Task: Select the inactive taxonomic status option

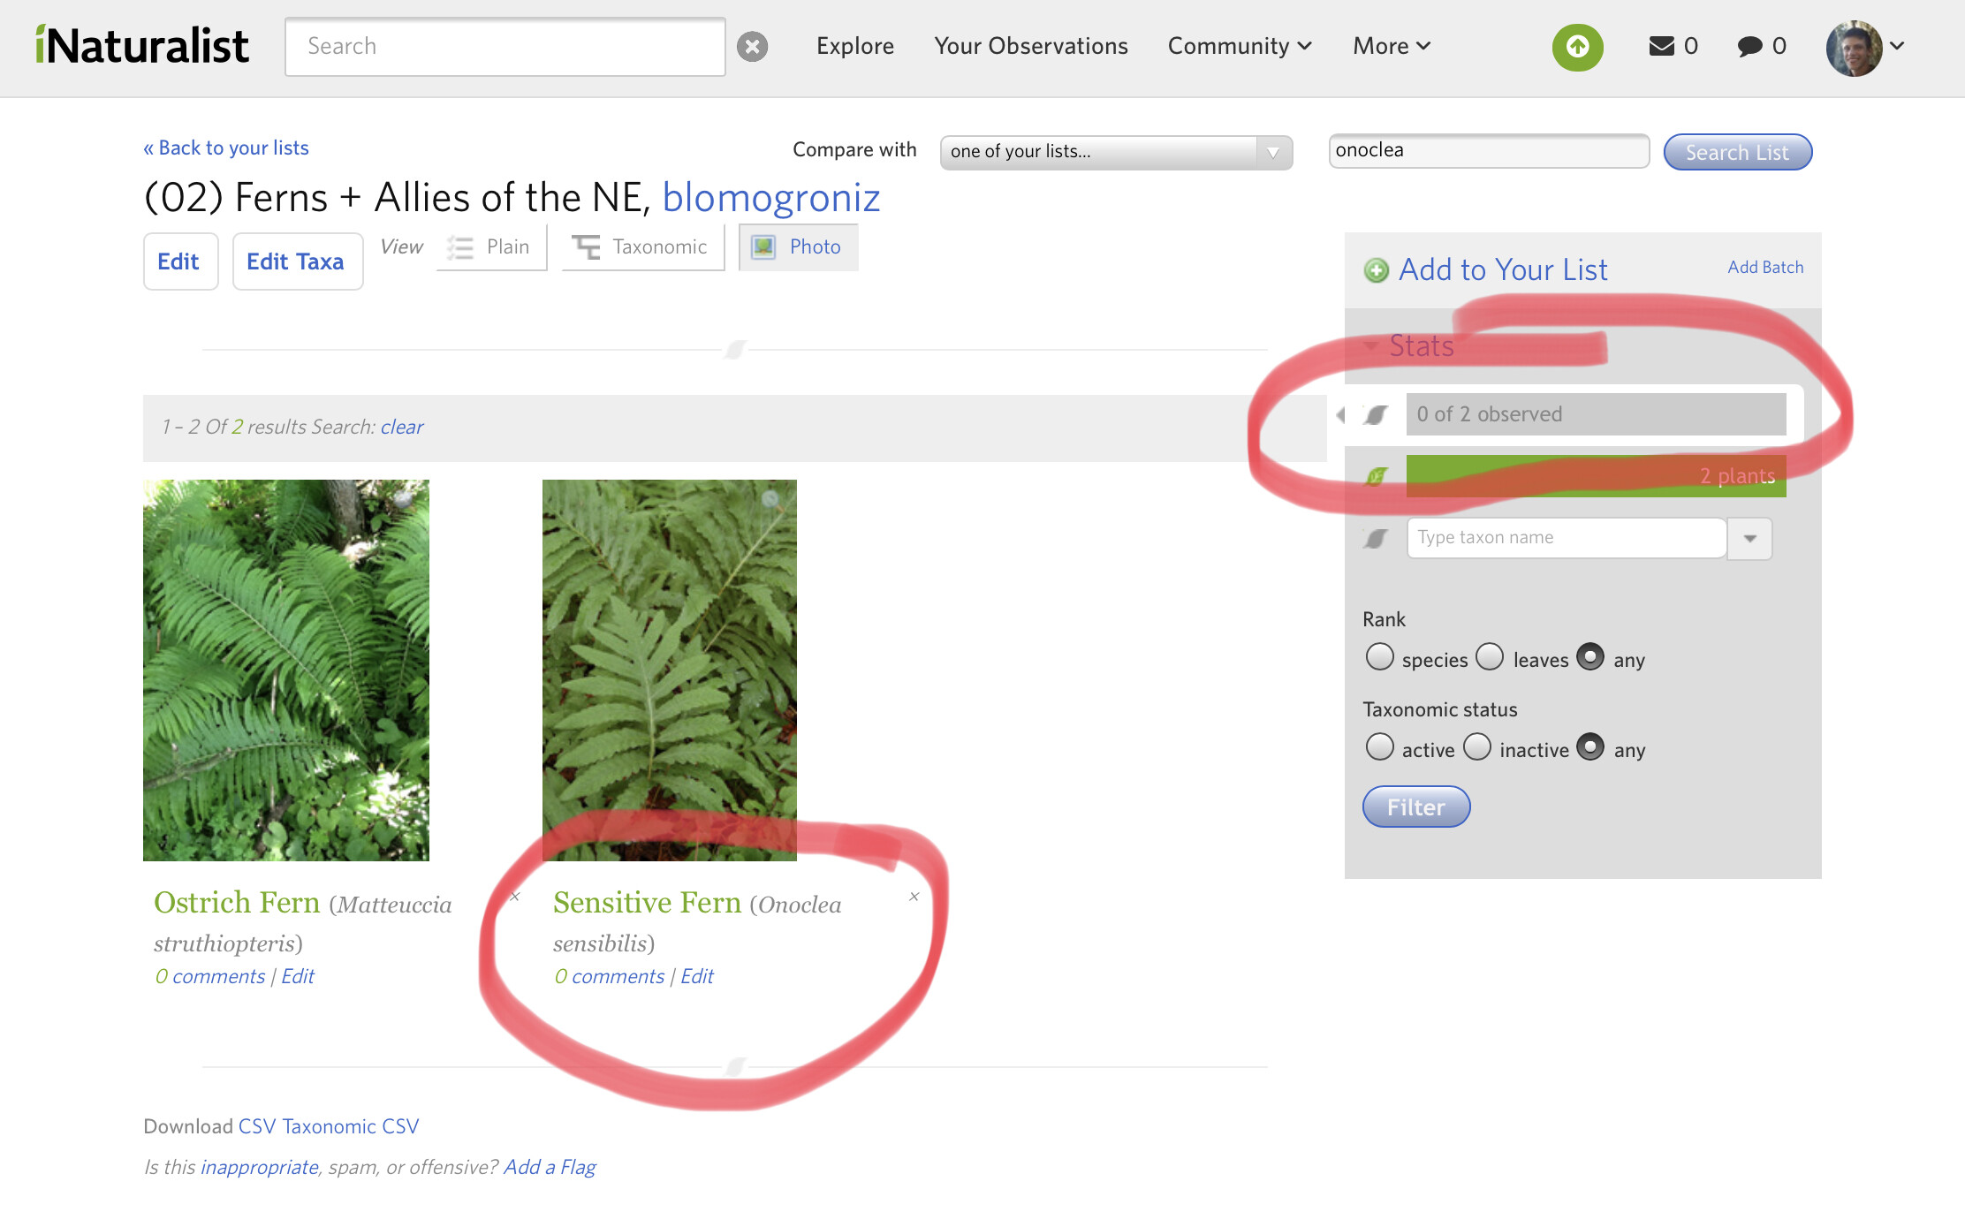Action: pyautogui.click(x=1477, y=747)
